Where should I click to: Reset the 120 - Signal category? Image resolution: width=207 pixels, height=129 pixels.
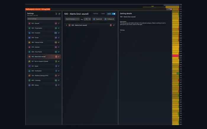[x=59, y=66]
